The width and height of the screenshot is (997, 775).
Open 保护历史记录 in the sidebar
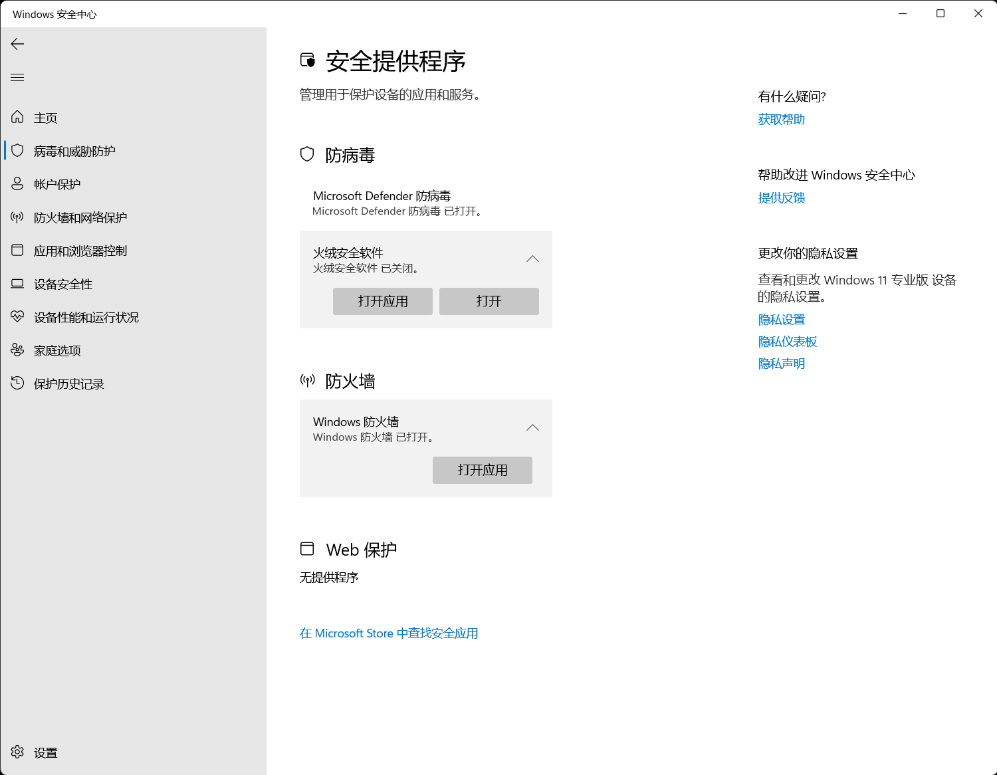pos(133,384)
